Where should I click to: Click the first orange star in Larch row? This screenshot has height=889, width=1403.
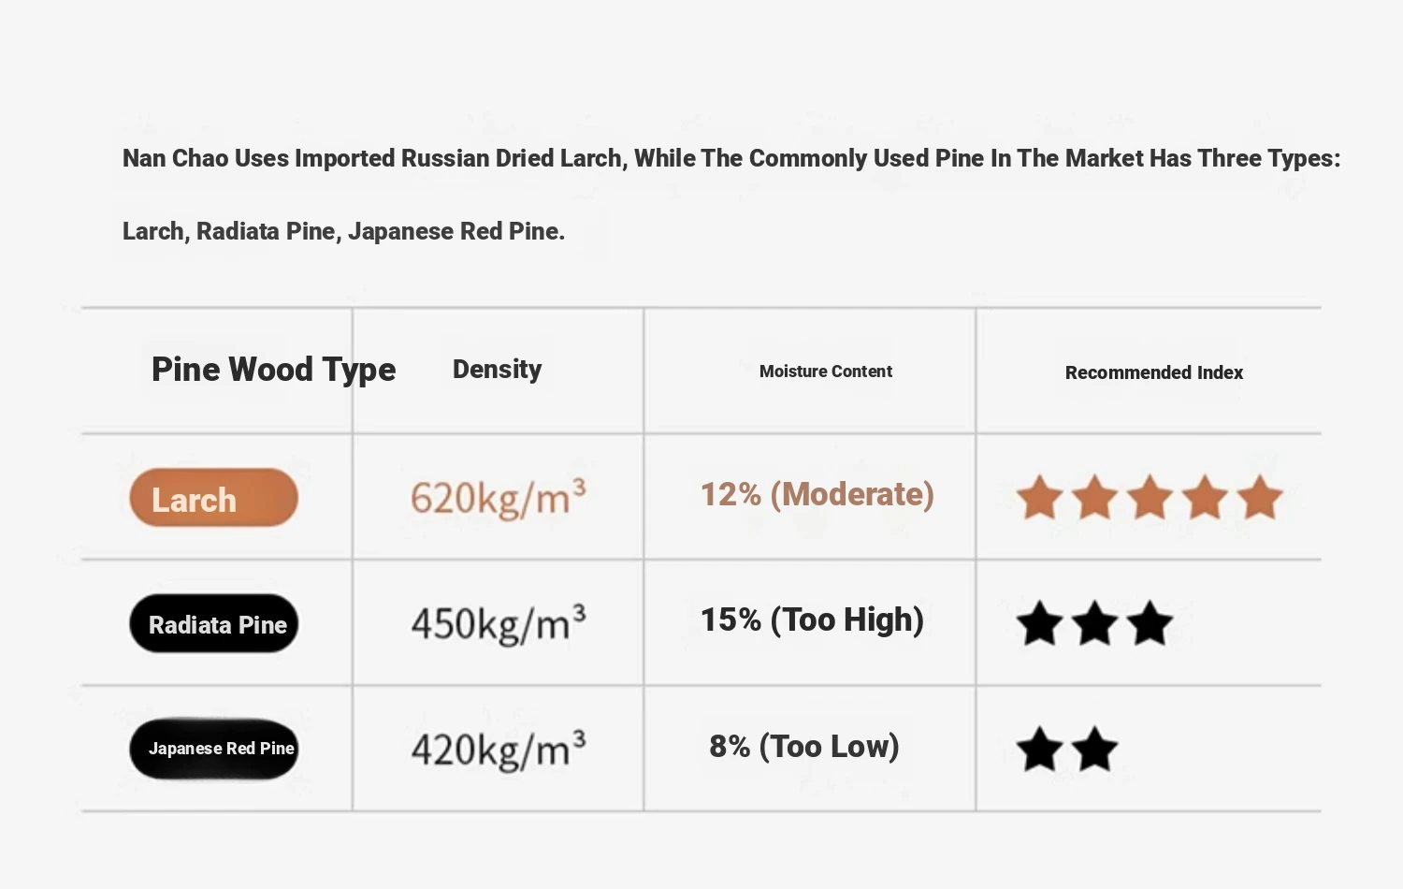tap(1039, 497)
